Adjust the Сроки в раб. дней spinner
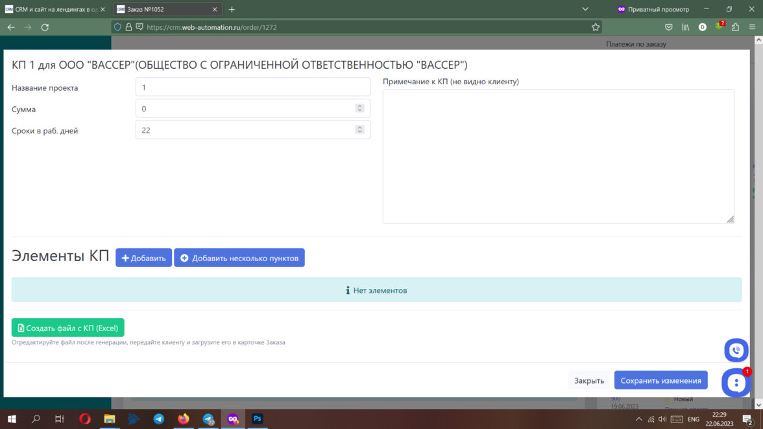 tap(359, 129)
